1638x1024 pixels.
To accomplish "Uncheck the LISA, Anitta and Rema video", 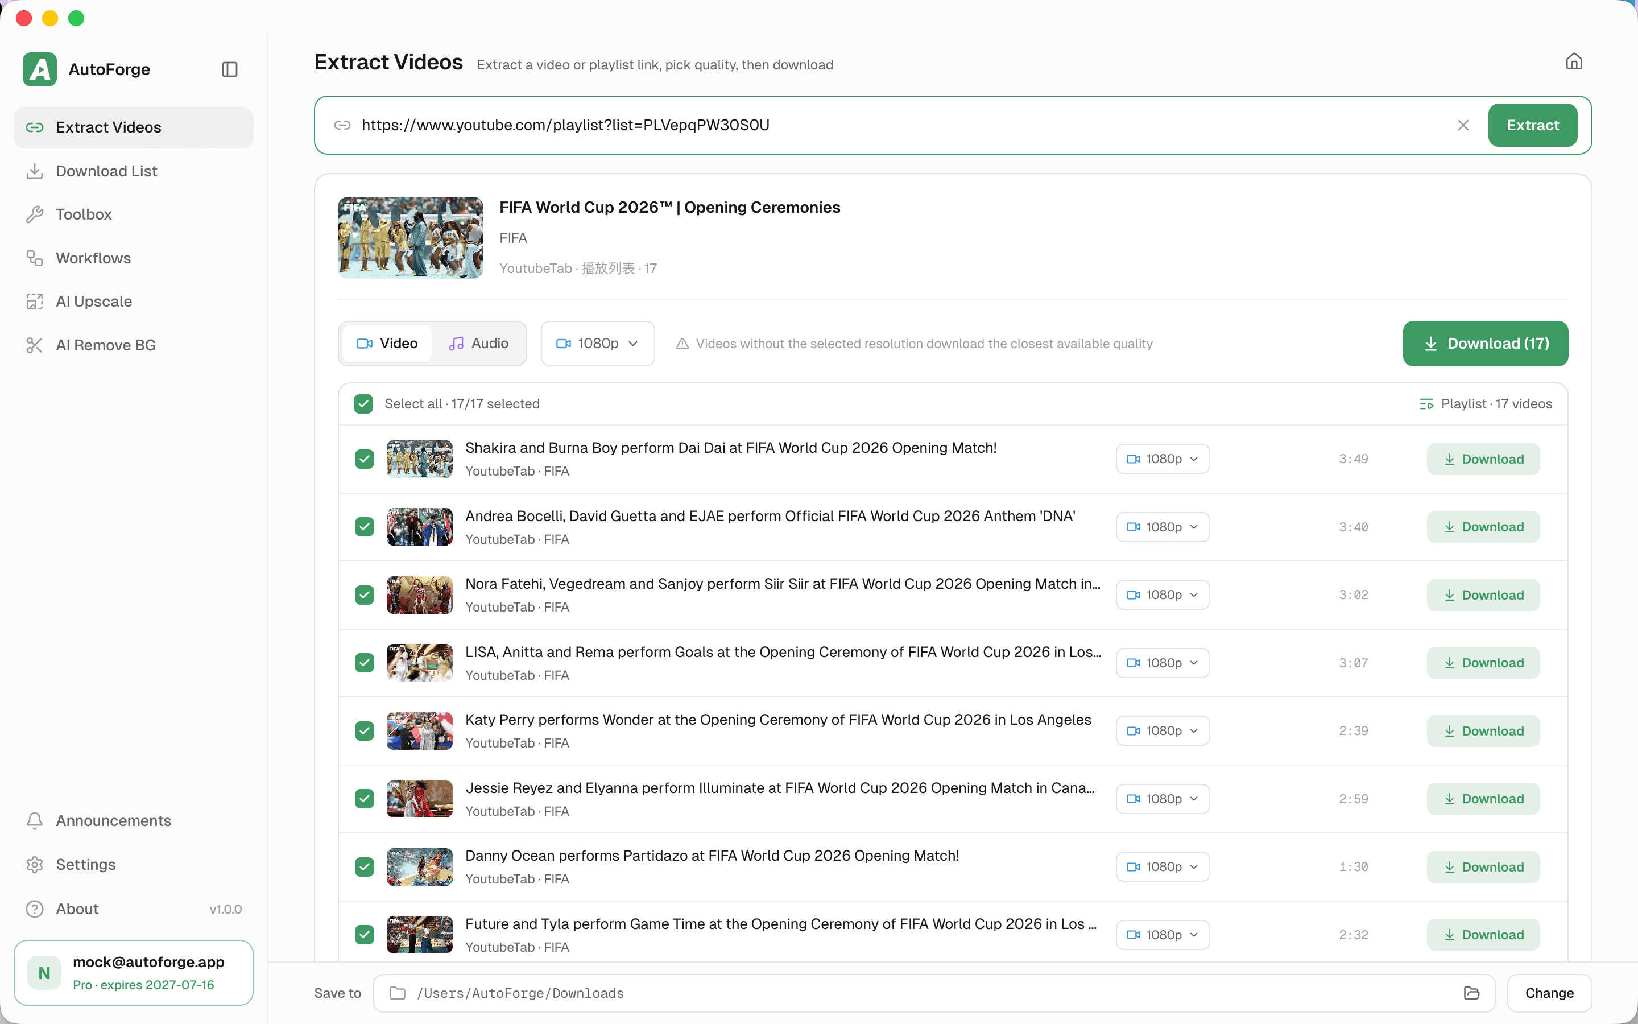I will [365, 663].
